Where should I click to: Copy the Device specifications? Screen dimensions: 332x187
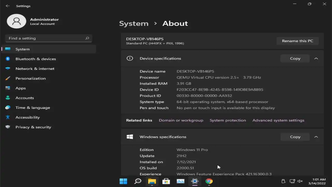pyautogui.click(x=295, y=58)
